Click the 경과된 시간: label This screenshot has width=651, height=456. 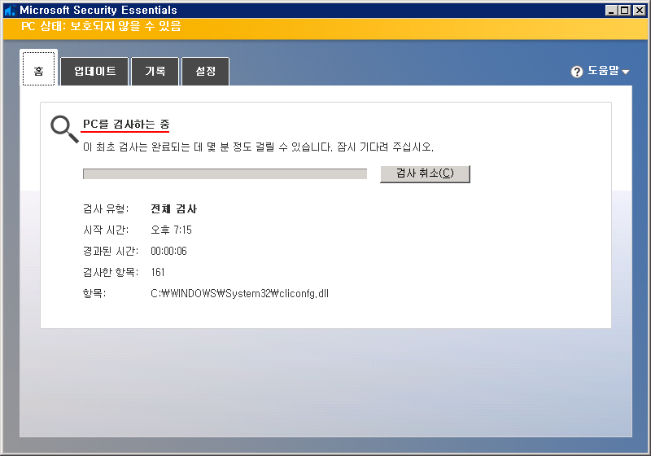(111, 252)
